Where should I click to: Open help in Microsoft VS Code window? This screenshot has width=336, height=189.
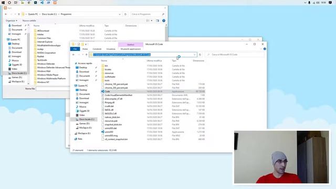(265, 49)
